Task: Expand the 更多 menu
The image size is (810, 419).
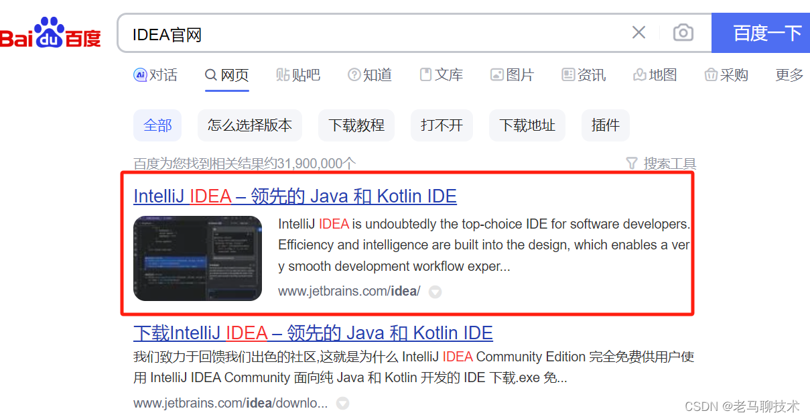Action: pyautogui.click(x=789, y=75)
